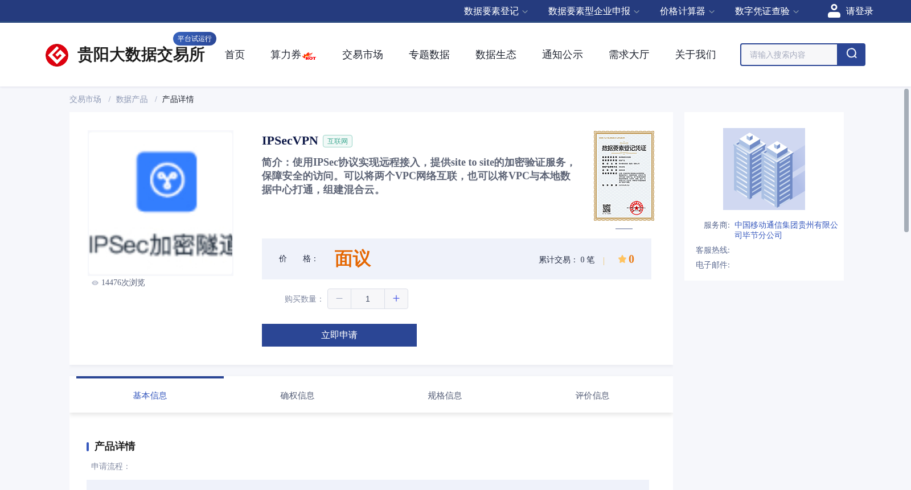Switch to the 确权信息 tab
911x490 pixels.
[297, 396]
